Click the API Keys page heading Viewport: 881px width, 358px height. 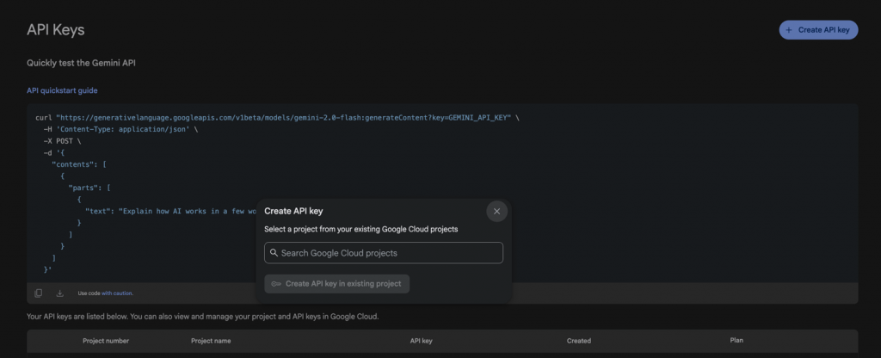point(56,30)
